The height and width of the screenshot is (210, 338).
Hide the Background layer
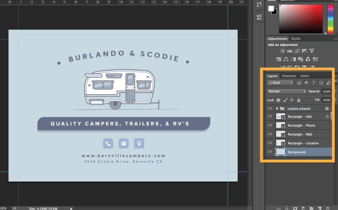pos(270,152)
